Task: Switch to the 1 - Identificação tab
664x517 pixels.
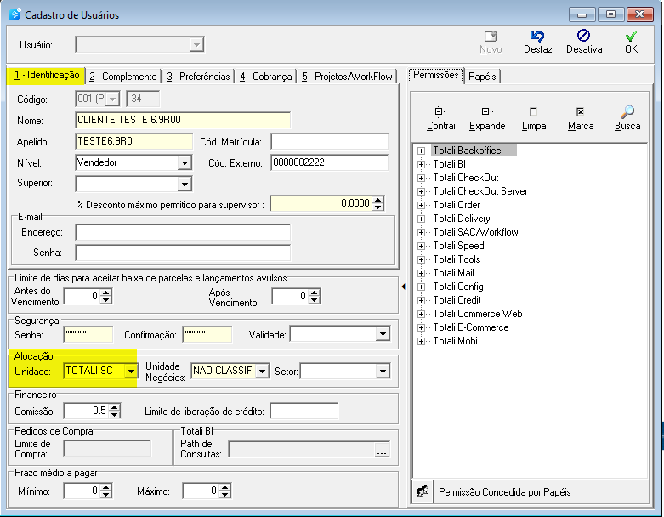Action: click(46, 76)
